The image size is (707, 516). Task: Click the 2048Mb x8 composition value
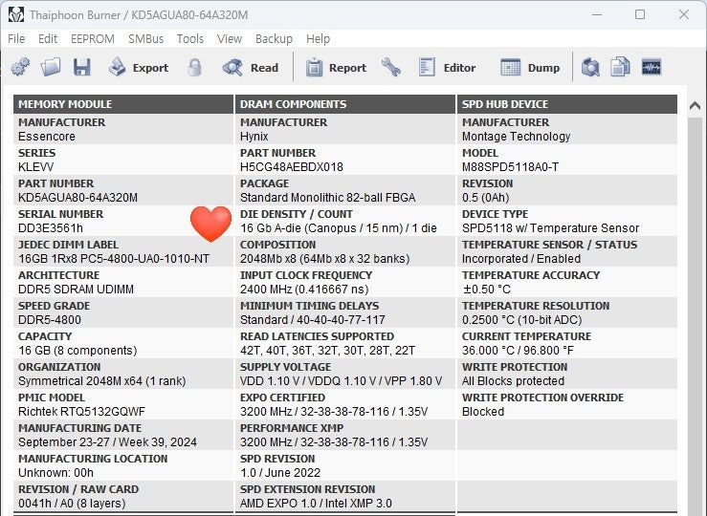pos(324,259)
